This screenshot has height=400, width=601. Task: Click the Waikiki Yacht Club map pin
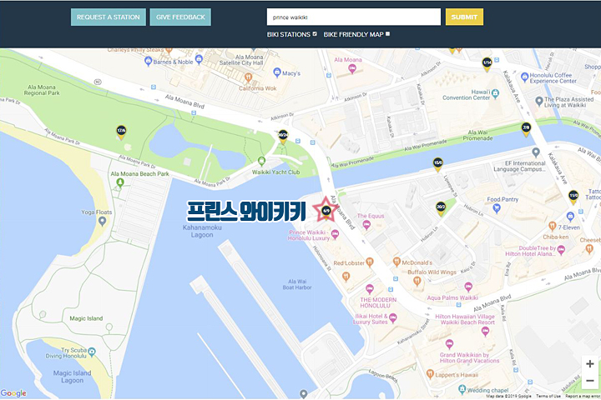coord(262,161)
